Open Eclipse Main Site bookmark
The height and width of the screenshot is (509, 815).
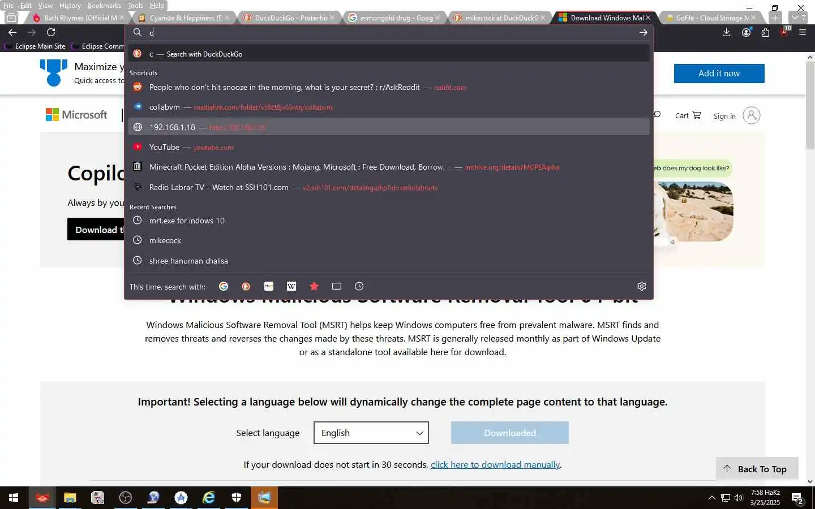click(35, 46)
